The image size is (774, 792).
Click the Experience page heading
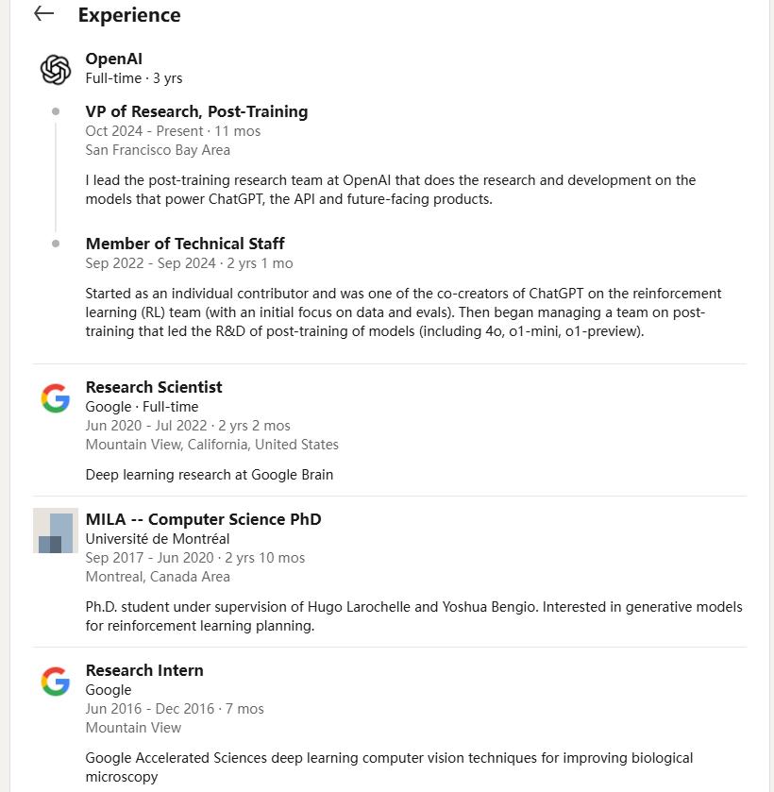(129, 15)
